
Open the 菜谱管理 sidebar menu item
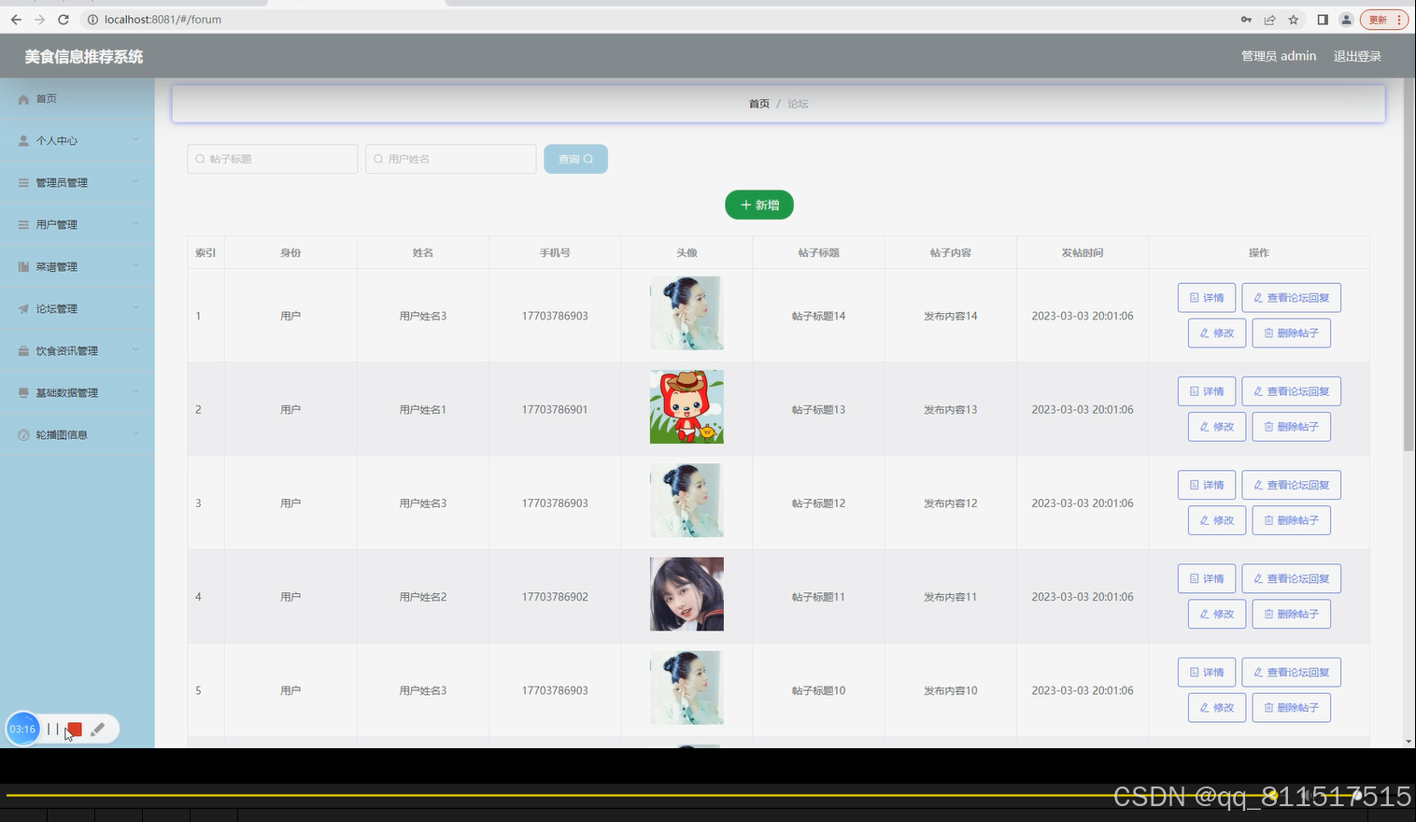coord(77,267)
